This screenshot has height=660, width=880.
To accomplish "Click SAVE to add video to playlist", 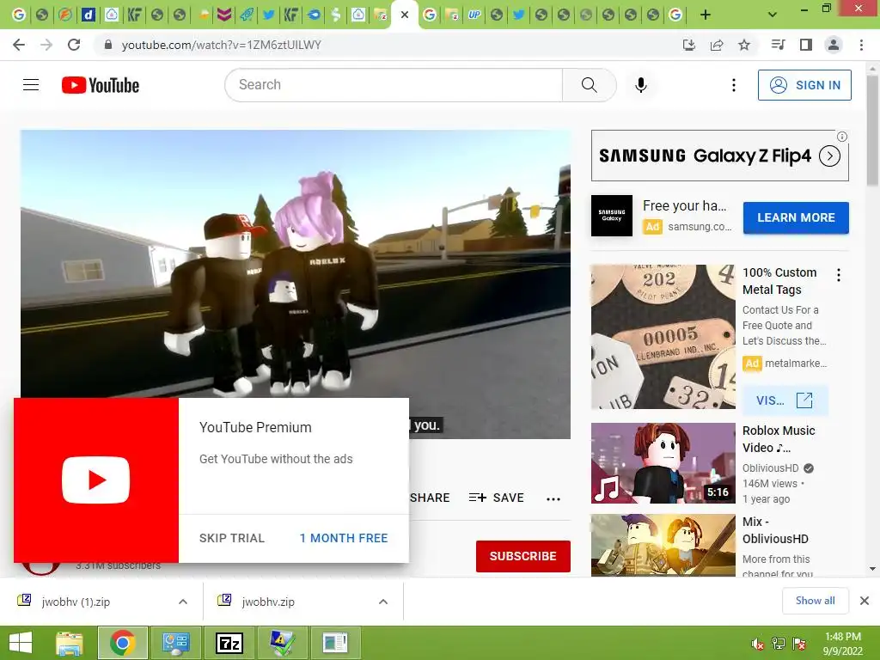I will pos(497,498).
